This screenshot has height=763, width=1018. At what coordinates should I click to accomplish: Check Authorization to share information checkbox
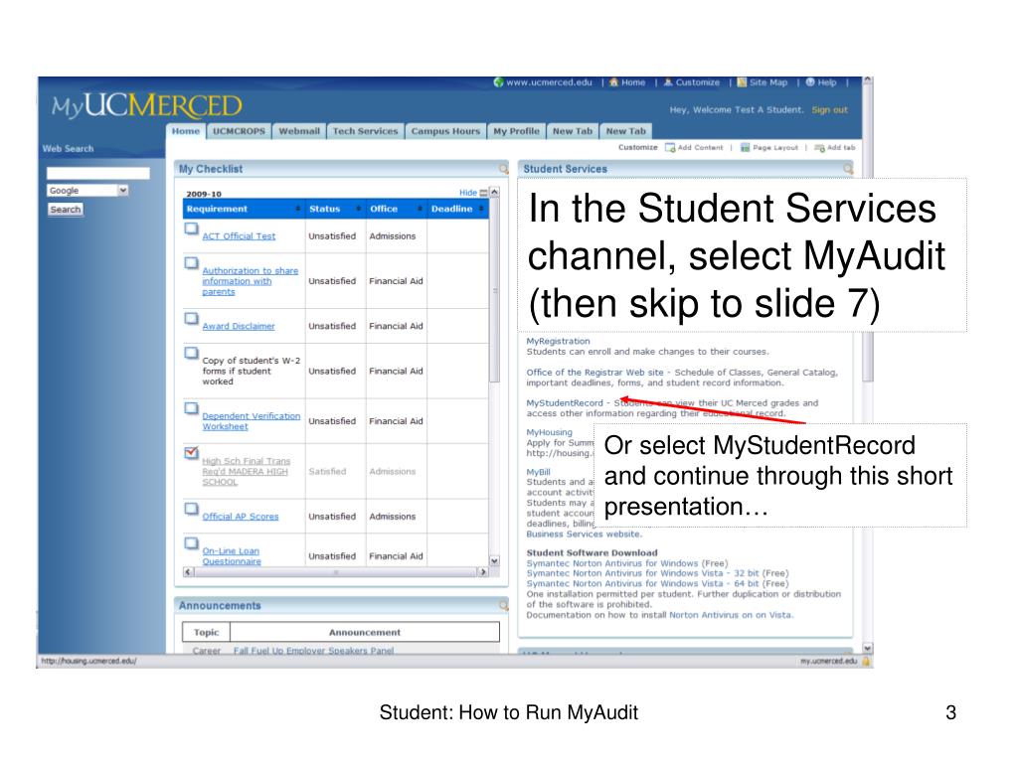click(191, 262)
